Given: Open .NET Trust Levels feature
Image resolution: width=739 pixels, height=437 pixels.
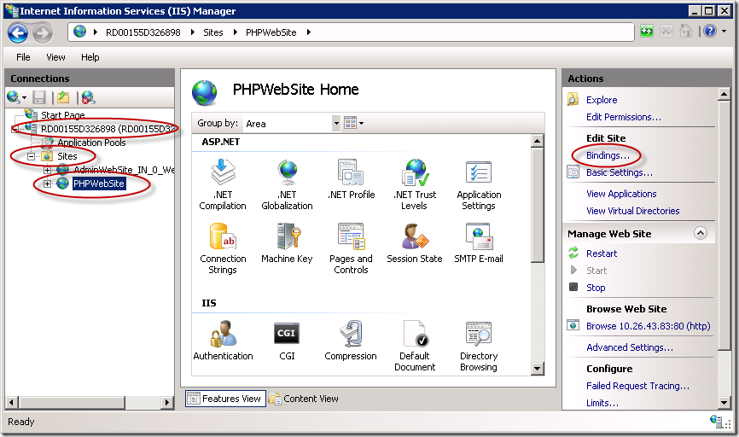Looking at the screenshot, I should tap(415, 184).
